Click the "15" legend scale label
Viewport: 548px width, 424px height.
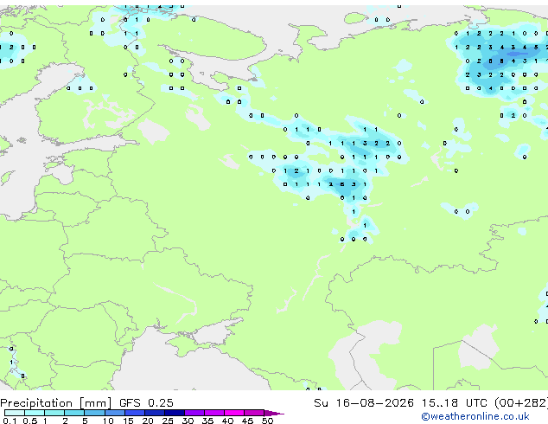pyautogui.click(x=128, y=421)
